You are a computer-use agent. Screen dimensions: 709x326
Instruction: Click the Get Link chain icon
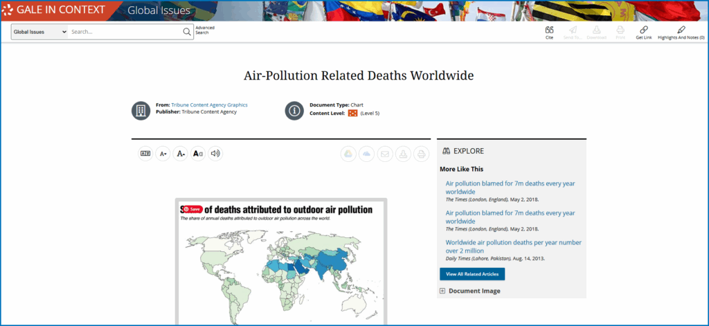point(643,30)
